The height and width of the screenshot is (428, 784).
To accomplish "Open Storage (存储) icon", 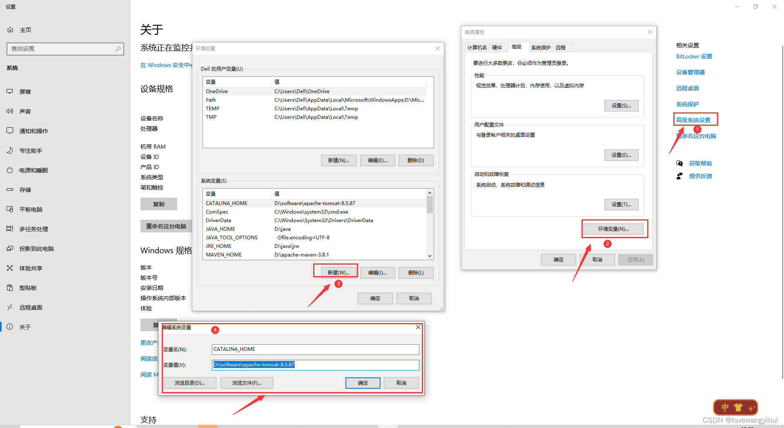I will point(10,189).
